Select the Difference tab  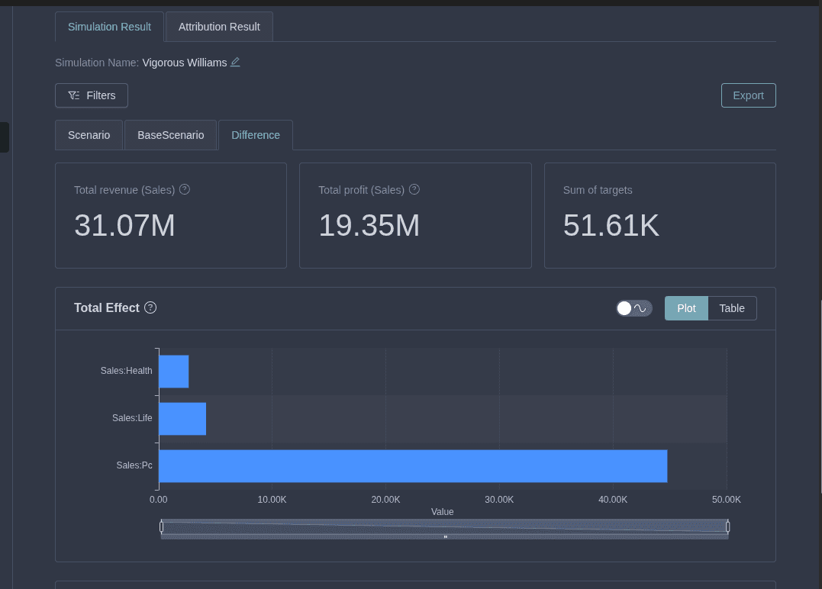tap(256, 135)
